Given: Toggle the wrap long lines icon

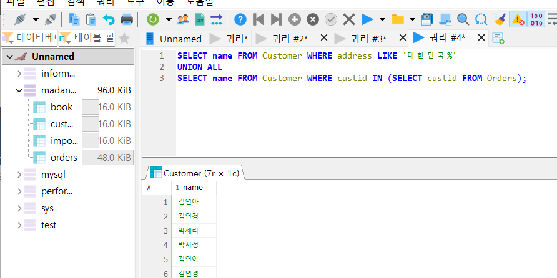Looking at the screenshot, I should coord(552,19).
